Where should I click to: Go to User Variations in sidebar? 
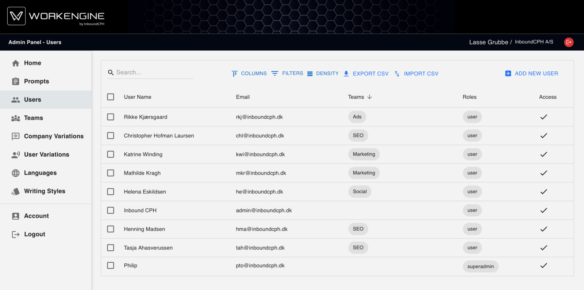tap(46, 154)
